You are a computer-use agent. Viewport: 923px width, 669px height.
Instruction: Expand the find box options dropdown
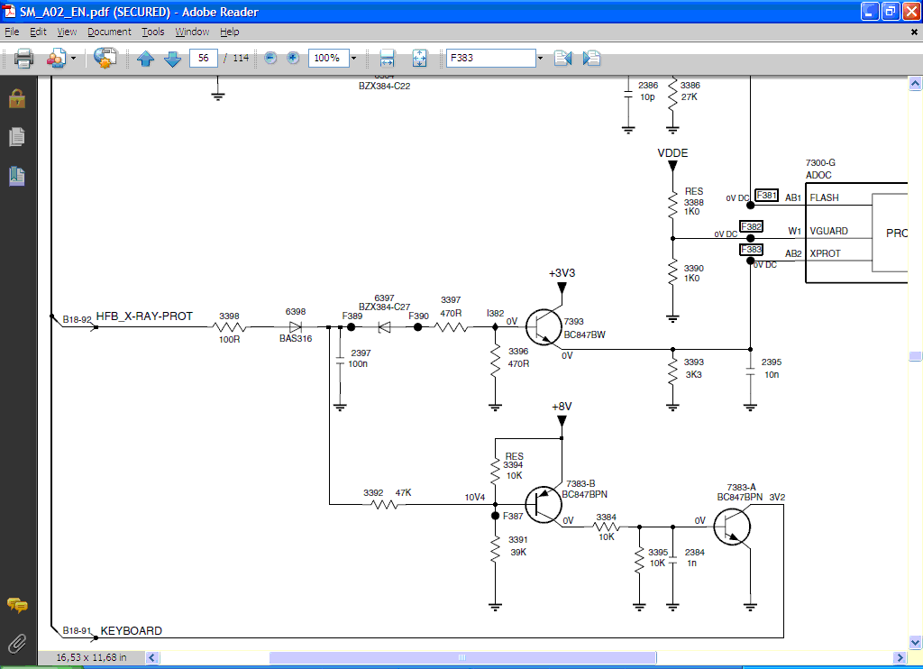541,59
